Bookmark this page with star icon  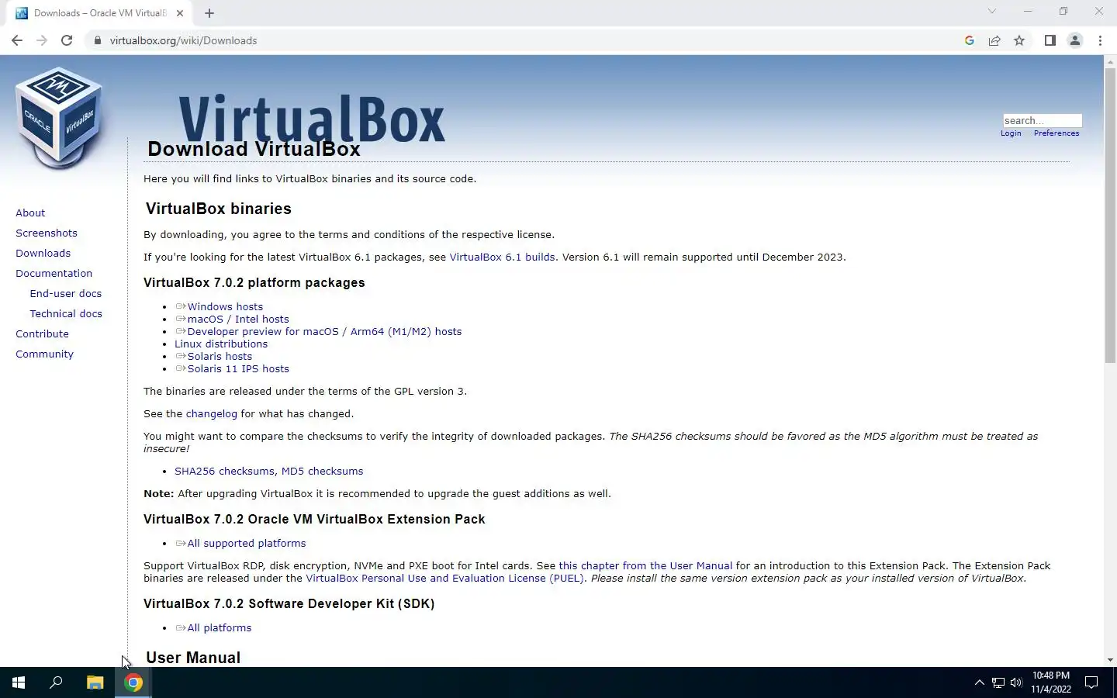pyautogui.click(x=1019, y=40)
